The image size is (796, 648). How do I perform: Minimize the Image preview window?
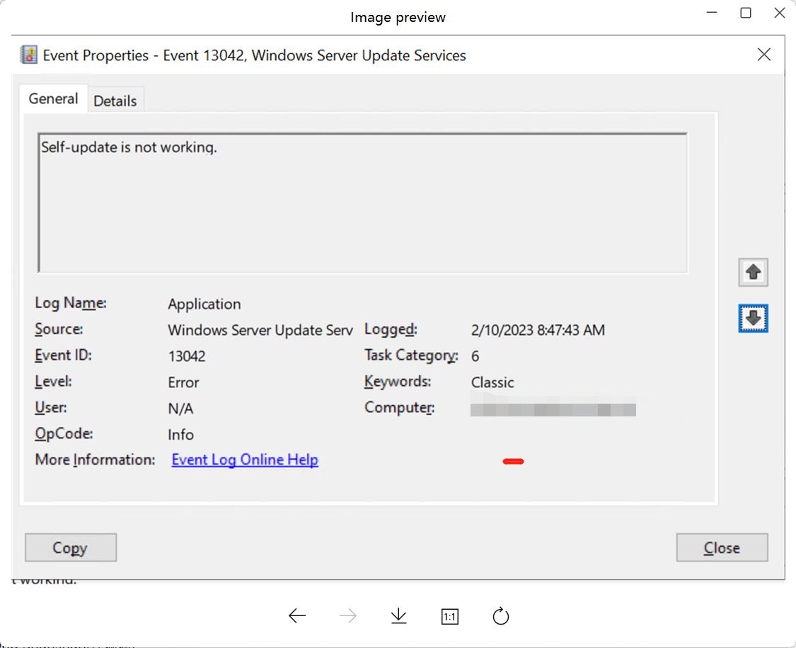click(713, 13)
